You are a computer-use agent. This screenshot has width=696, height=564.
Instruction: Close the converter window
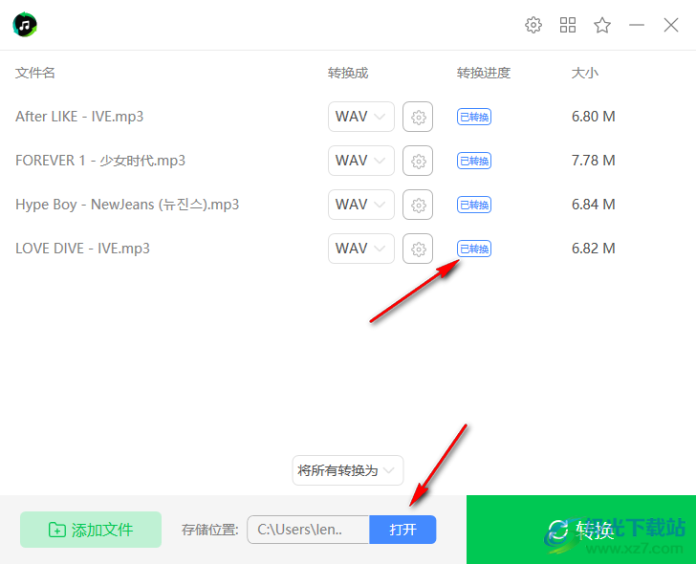click(x=671, y=25)
